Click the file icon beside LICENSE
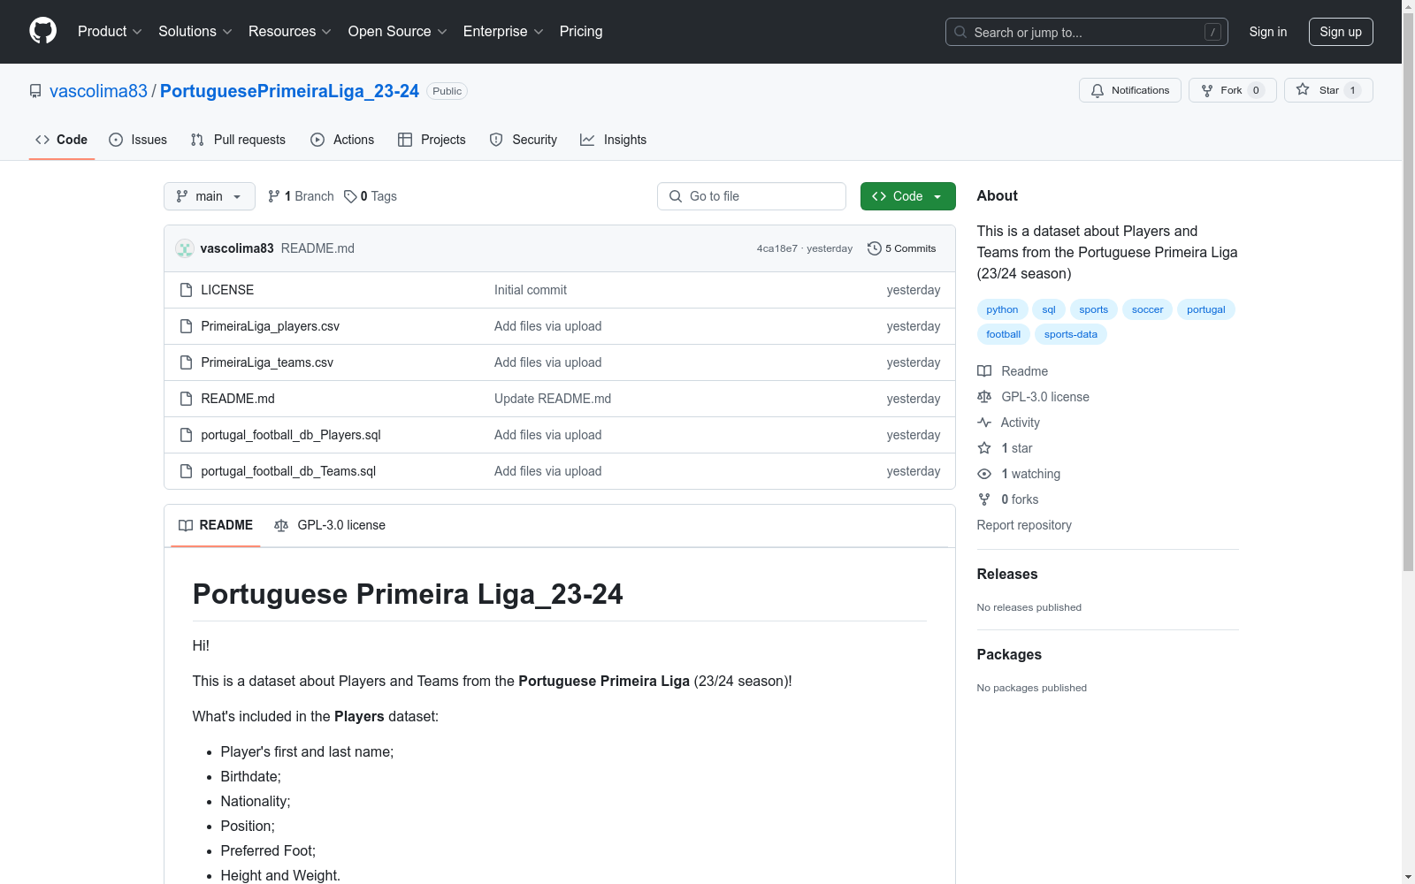The height and width of the screenshot is (884, 1415). tap(186, 290)
